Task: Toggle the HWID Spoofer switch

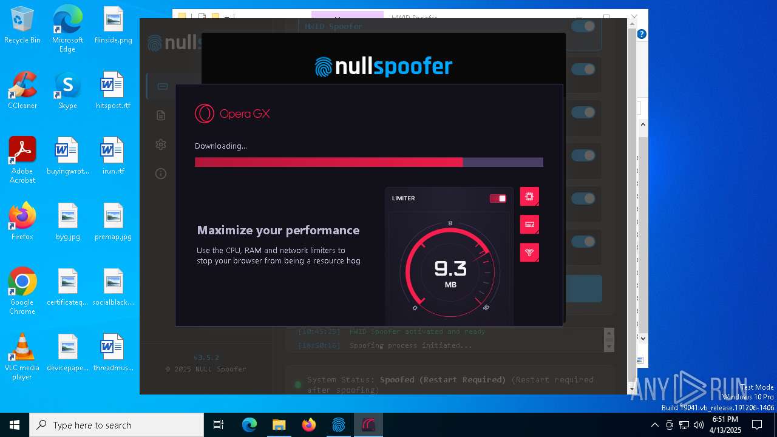Action: 583,26
